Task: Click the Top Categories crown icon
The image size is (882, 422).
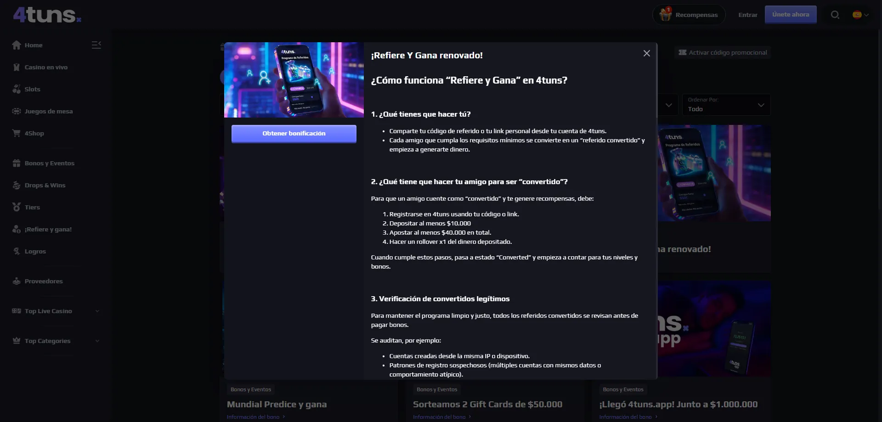Action: [x=17, y=341]
